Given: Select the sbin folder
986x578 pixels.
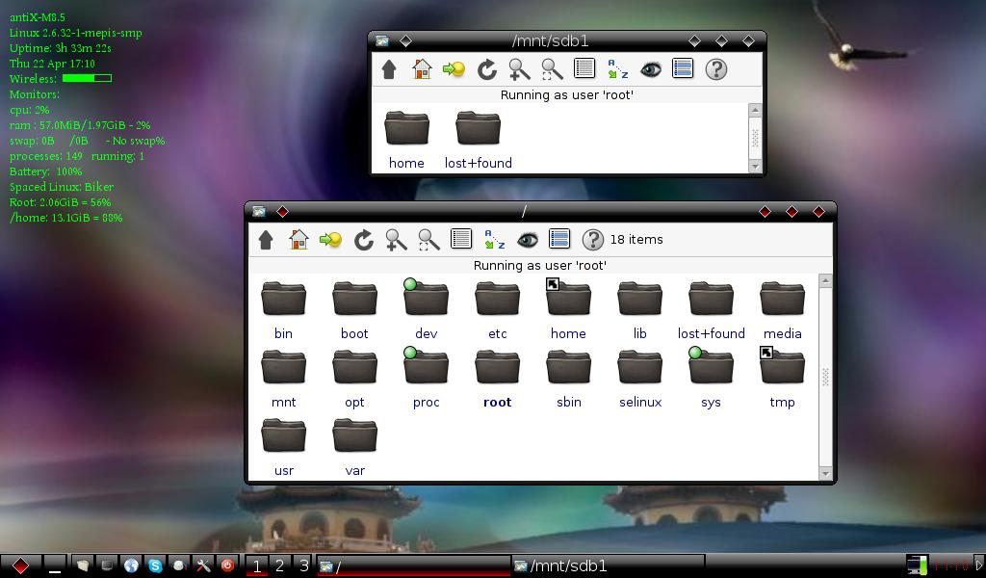Looking at the screenshot, I should click(x=568, y=378).
